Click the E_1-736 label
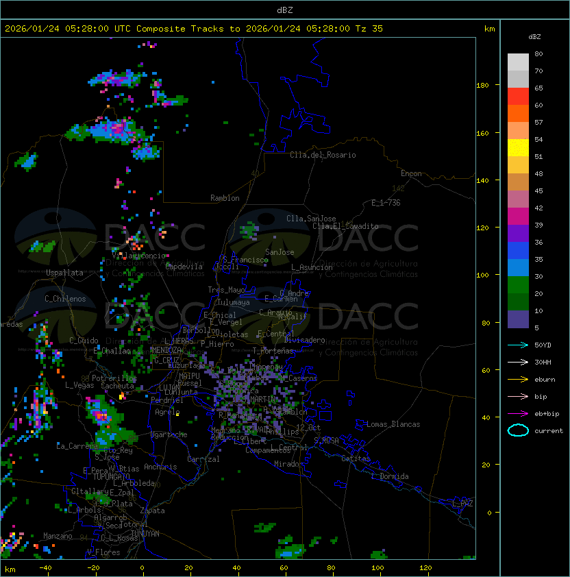The width and height of the screenshot is (570, 577). pyautogui.click(x=386, y=203)
